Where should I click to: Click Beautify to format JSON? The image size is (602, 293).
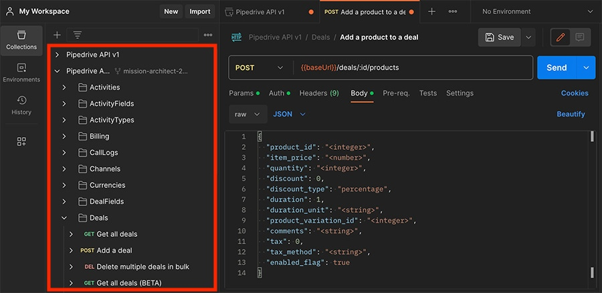coord(571,114)
